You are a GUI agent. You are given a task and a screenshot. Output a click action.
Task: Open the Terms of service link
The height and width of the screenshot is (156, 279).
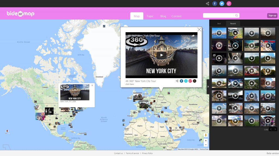point(132,153)
